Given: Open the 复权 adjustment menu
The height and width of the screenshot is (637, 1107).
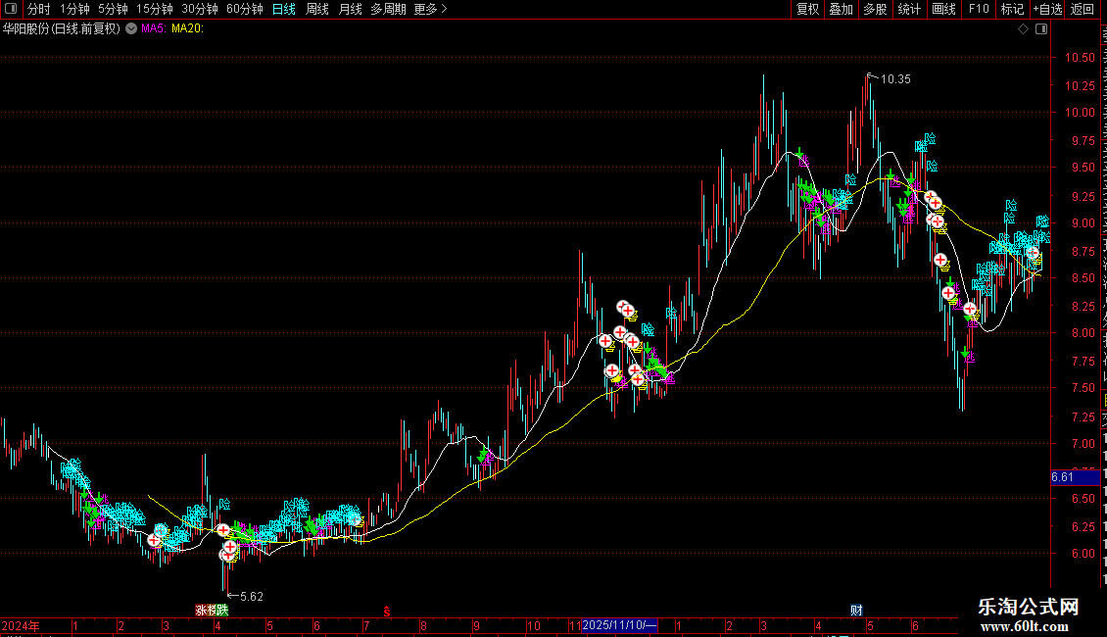Looking at the screenshot, I should pos(807,9).
